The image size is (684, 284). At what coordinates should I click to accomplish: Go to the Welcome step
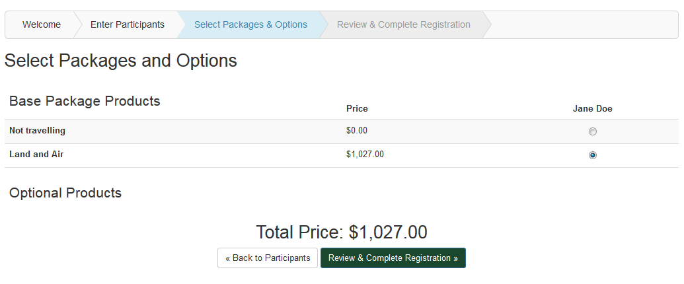pyautogui.click(x=42, y=25)
